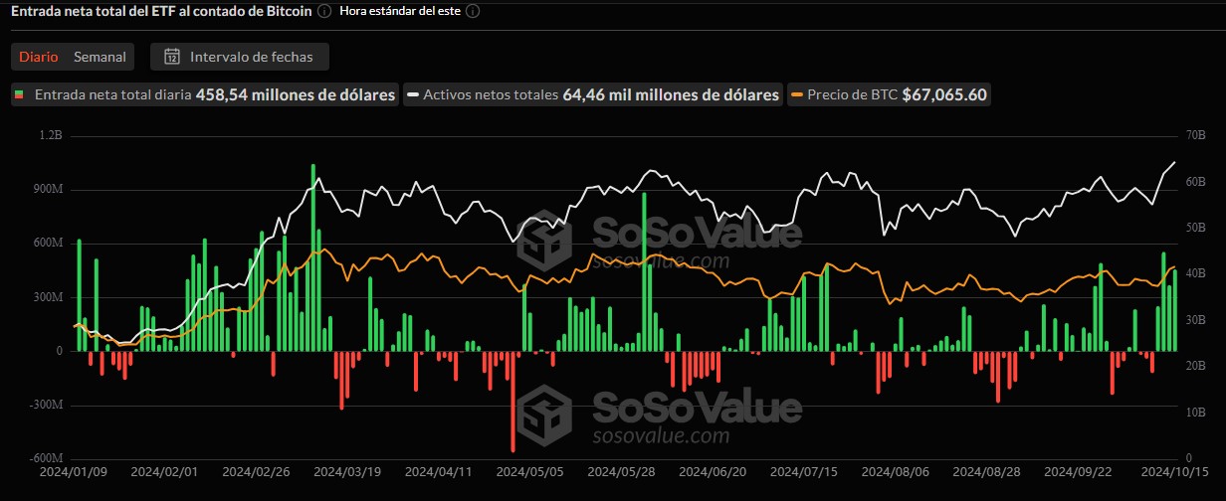
Task: Click the -300M left axis label
Action: (x=45, y=406)
